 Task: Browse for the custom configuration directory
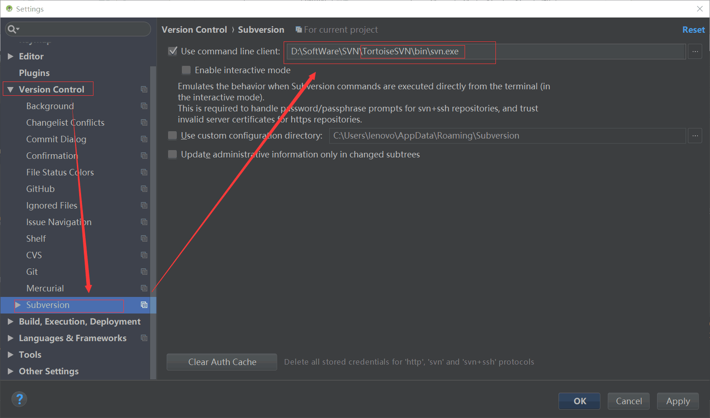point(695,136)
